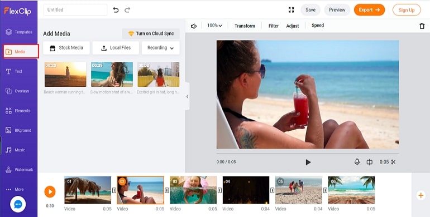Screen dimensions: 430x217
Task: Open the Filter options
Action: coord(274,26)
